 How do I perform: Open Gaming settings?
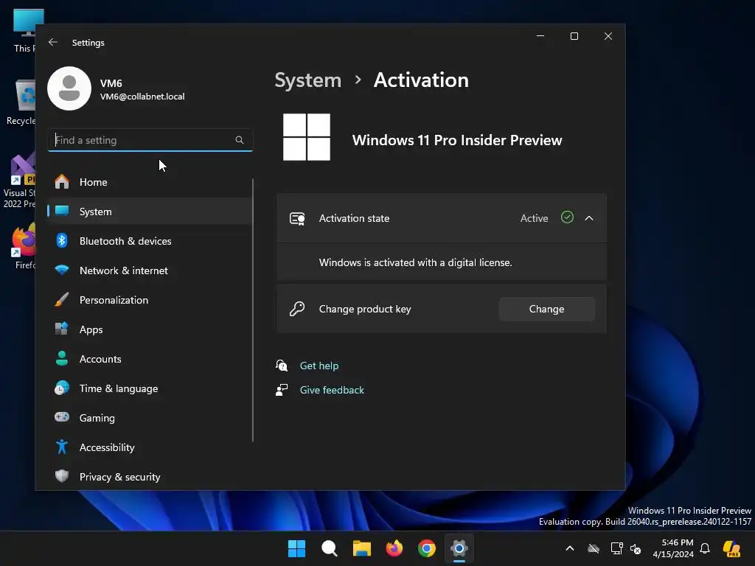[x=150, y=418]
